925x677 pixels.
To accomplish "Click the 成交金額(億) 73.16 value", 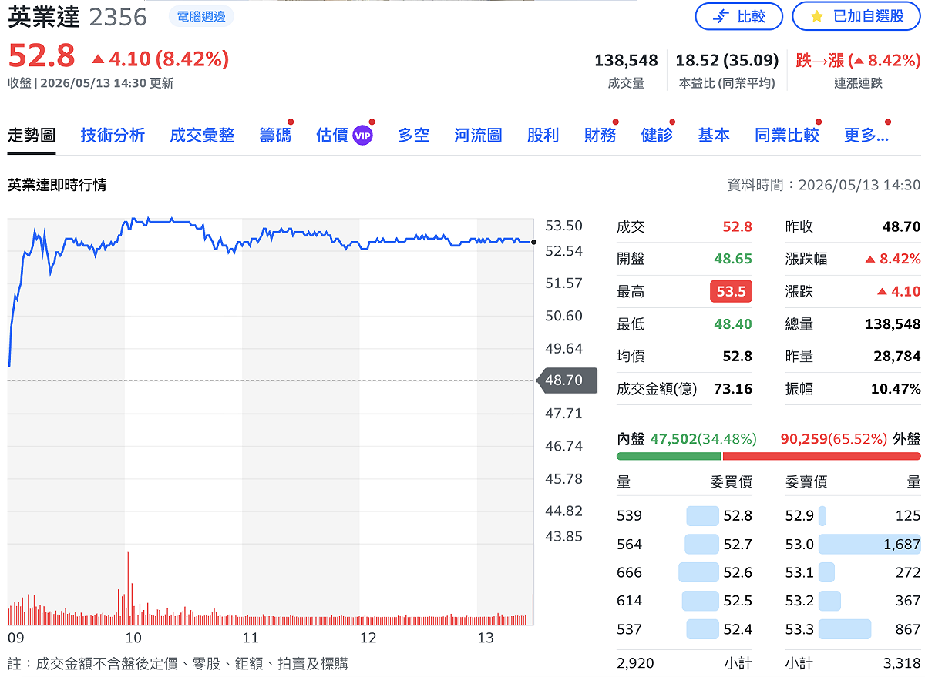I will pos(733,389).
